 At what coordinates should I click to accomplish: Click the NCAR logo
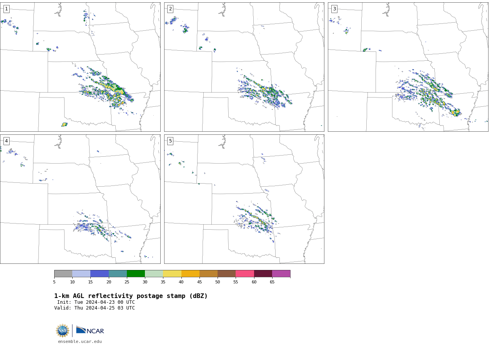(90, 330)
